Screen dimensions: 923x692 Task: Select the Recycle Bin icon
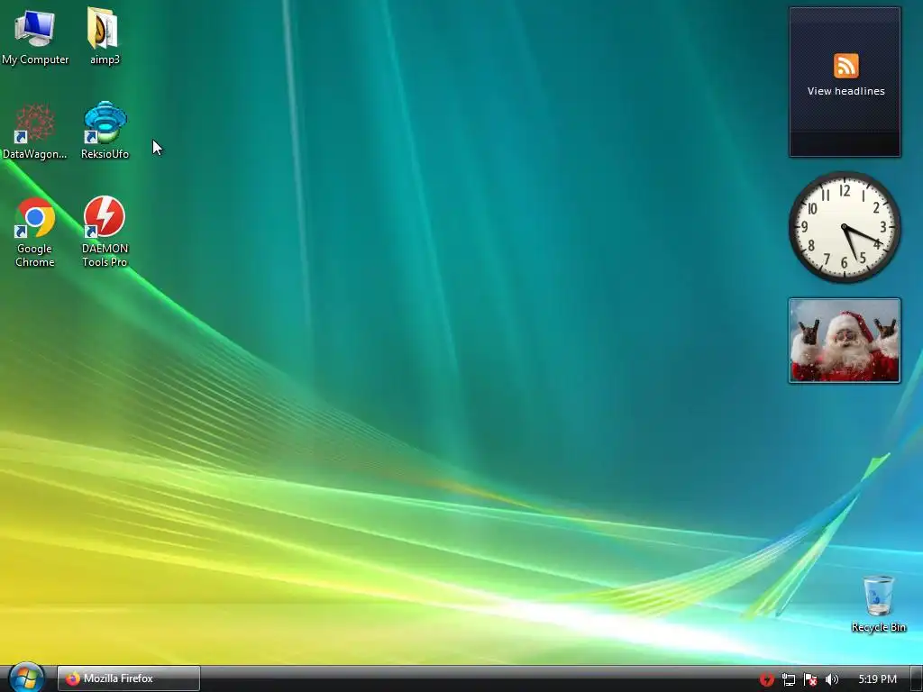(x=878, y=604)
